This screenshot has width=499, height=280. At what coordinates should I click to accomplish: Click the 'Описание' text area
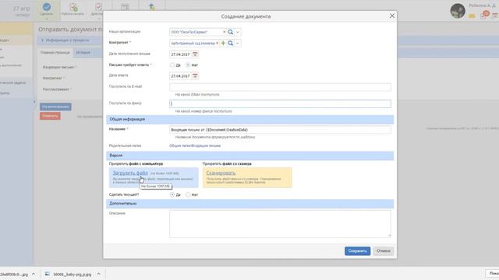tap(280, 224)
